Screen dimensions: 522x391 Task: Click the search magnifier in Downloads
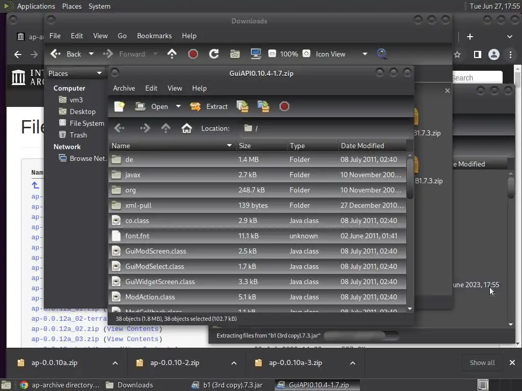pyautogui.click(x=382, y=54)
